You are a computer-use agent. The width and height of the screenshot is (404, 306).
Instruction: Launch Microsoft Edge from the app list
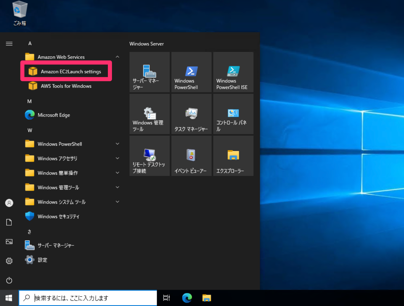click(54, 115)
